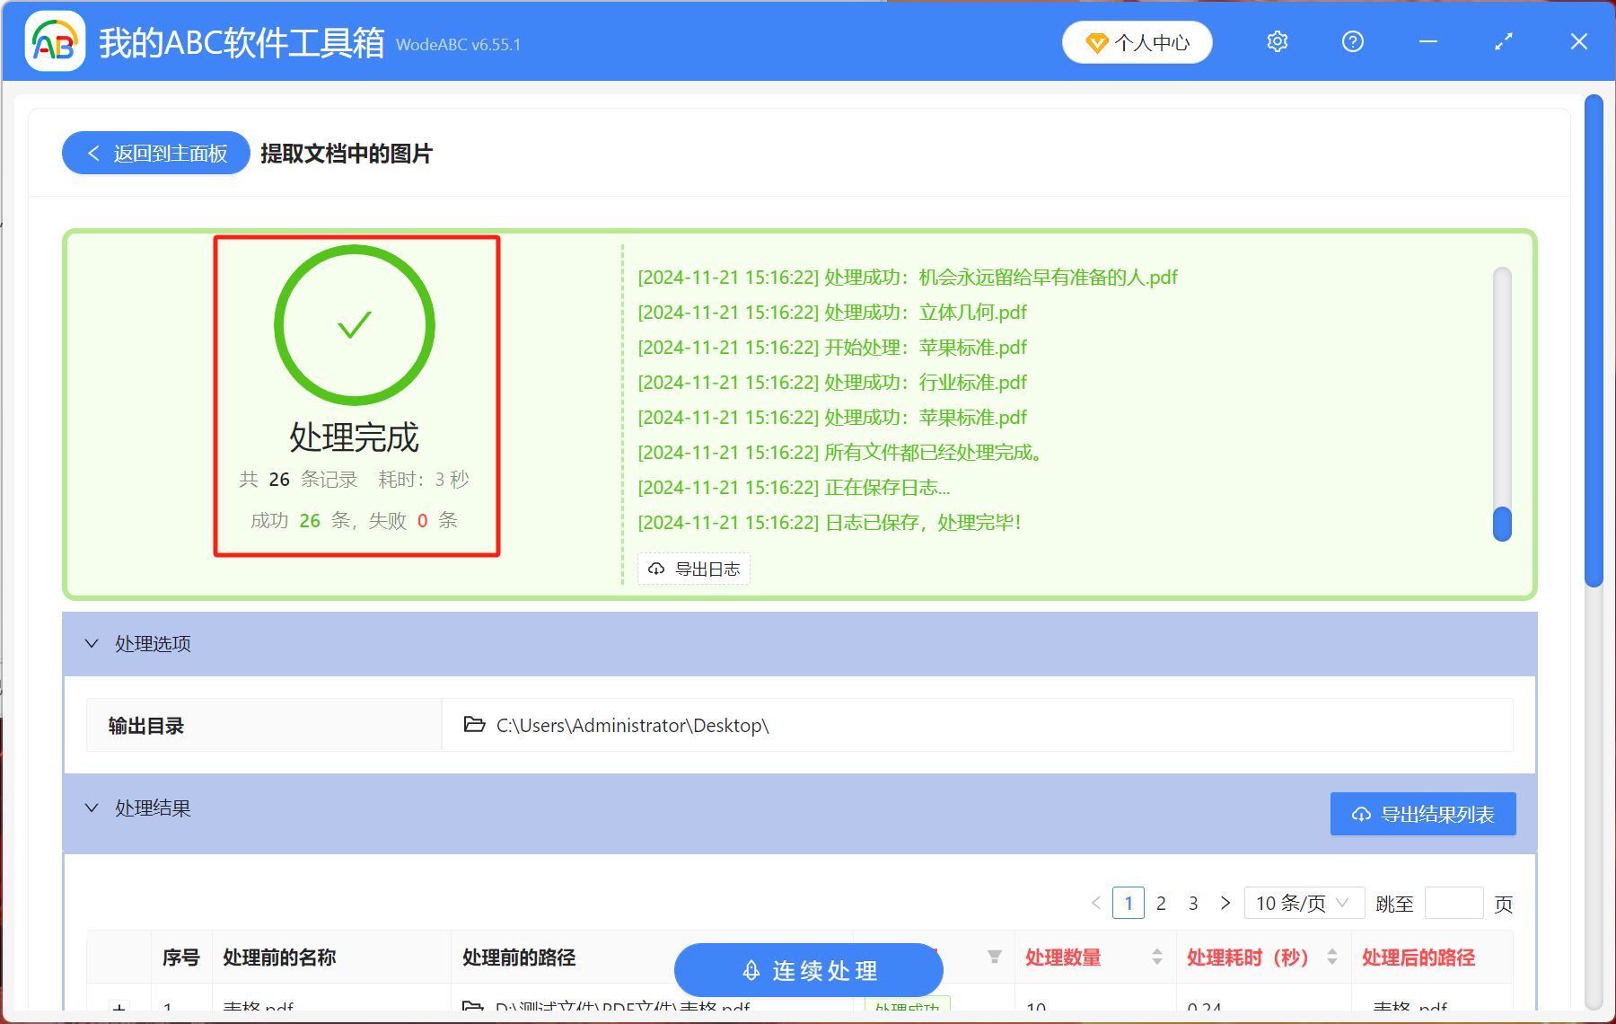Go to page 2 of the results

point(1161,903)
